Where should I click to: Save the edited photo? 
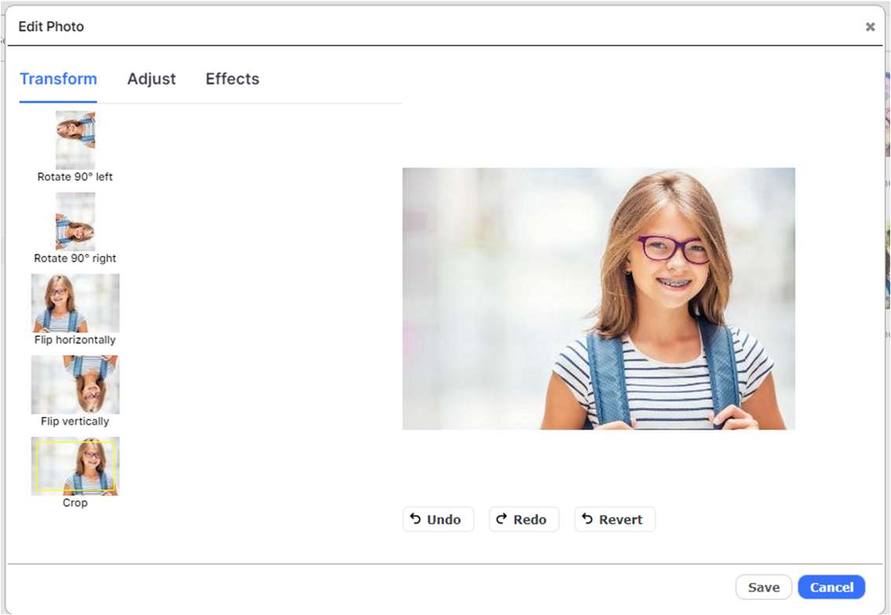[764, 588]
